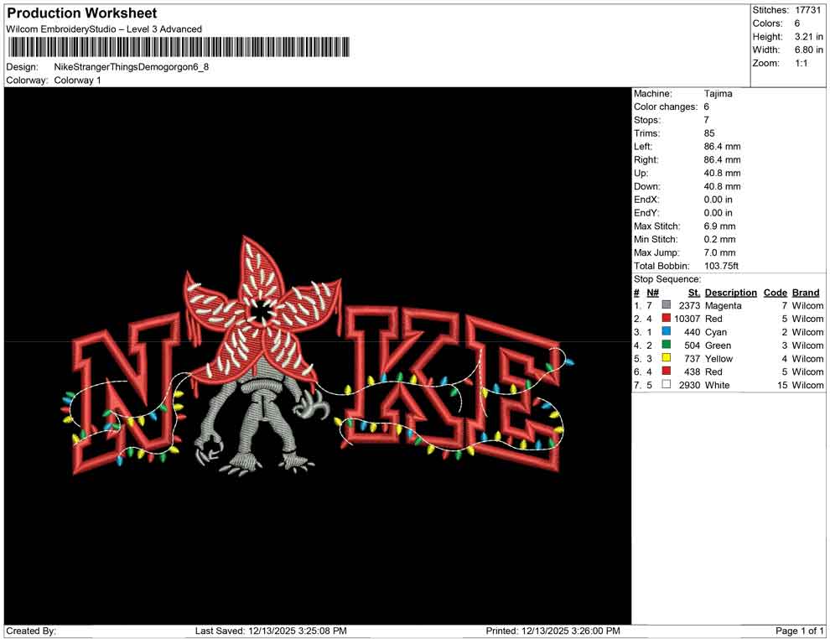Click the Machine value Tajima

coord(718,93)
